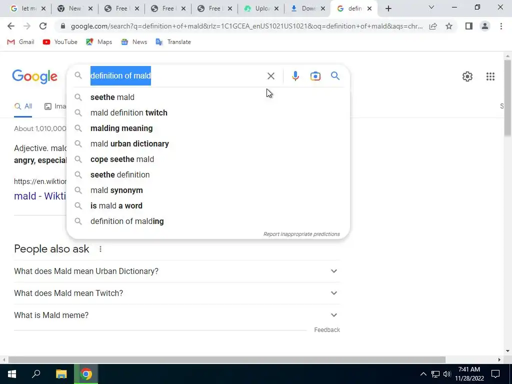Open Google settings gear

coord(467,76)
